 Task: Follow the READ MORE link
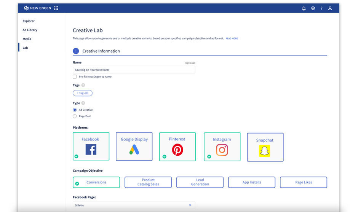[232, 38]
